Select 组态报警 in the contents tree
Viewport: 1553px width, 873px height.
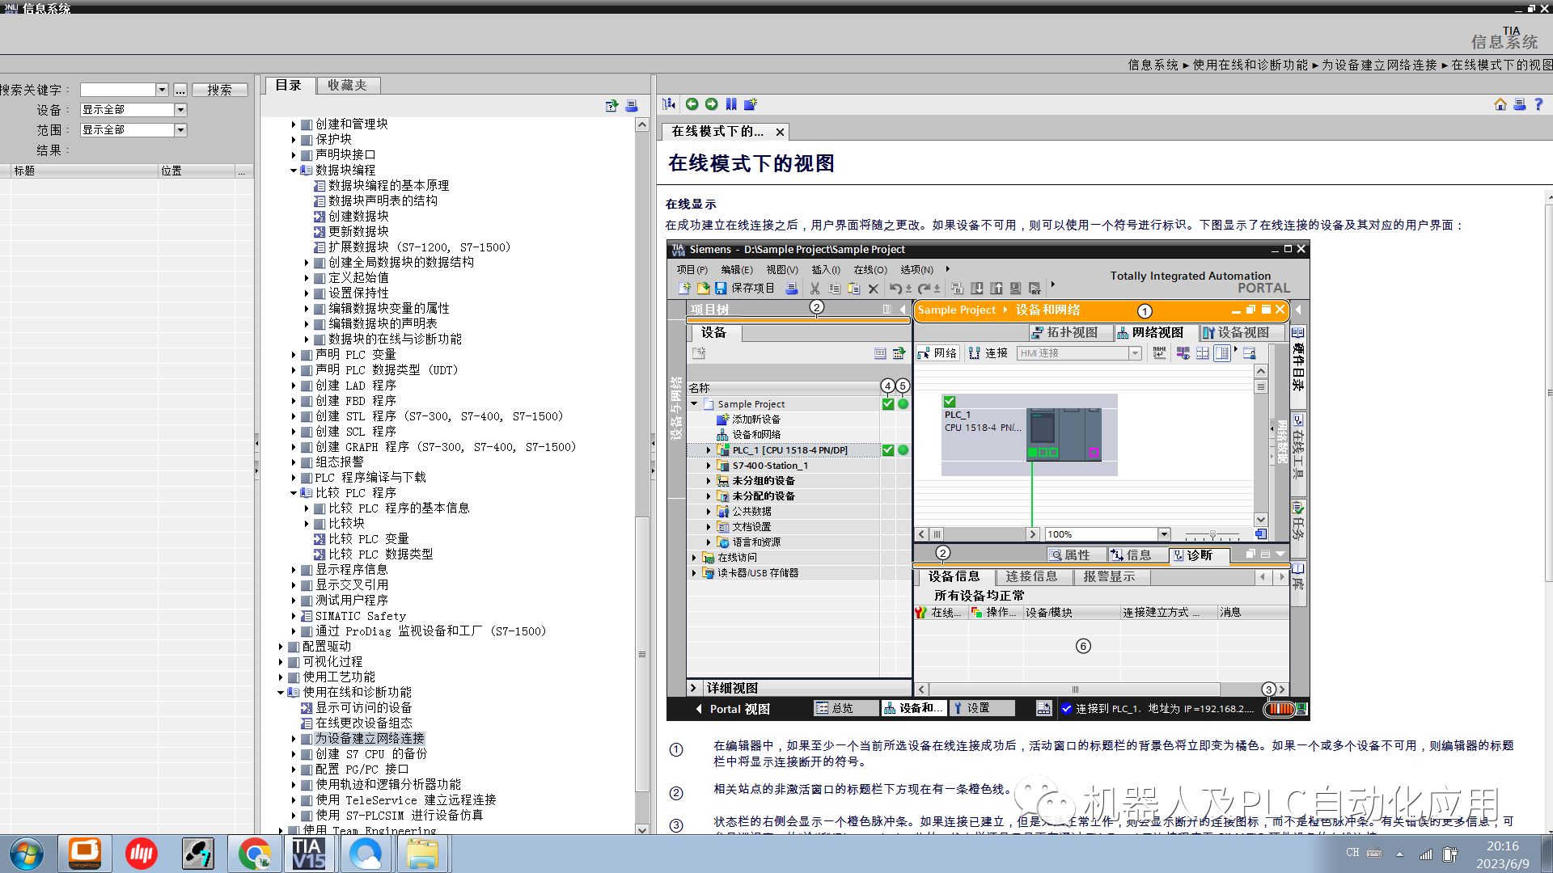pos(340,462)
